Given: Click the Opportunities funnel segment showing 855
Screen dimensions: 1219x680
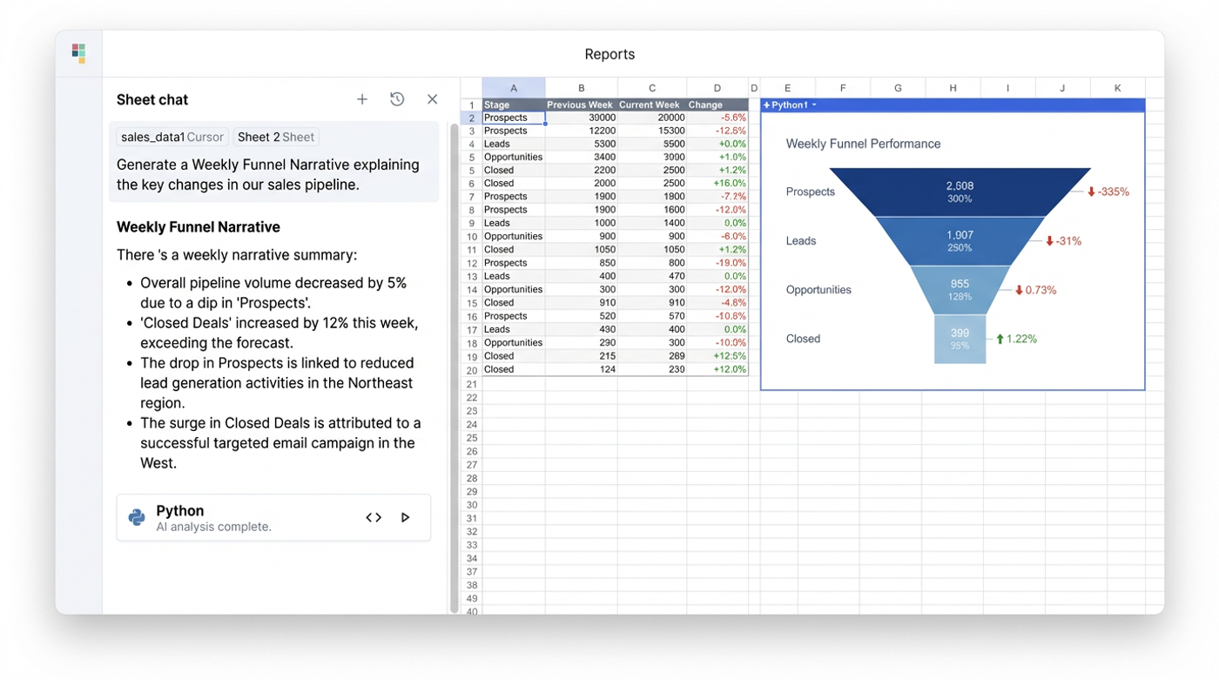Looking at the screenshot, I should pos(960,290).
